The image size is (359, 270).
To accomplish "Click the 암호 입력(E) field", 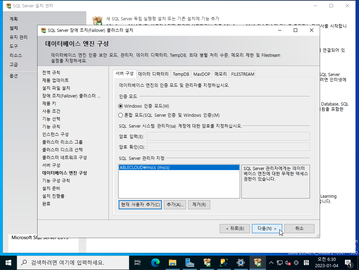I will pyautogui.click(x=228, y=136).
